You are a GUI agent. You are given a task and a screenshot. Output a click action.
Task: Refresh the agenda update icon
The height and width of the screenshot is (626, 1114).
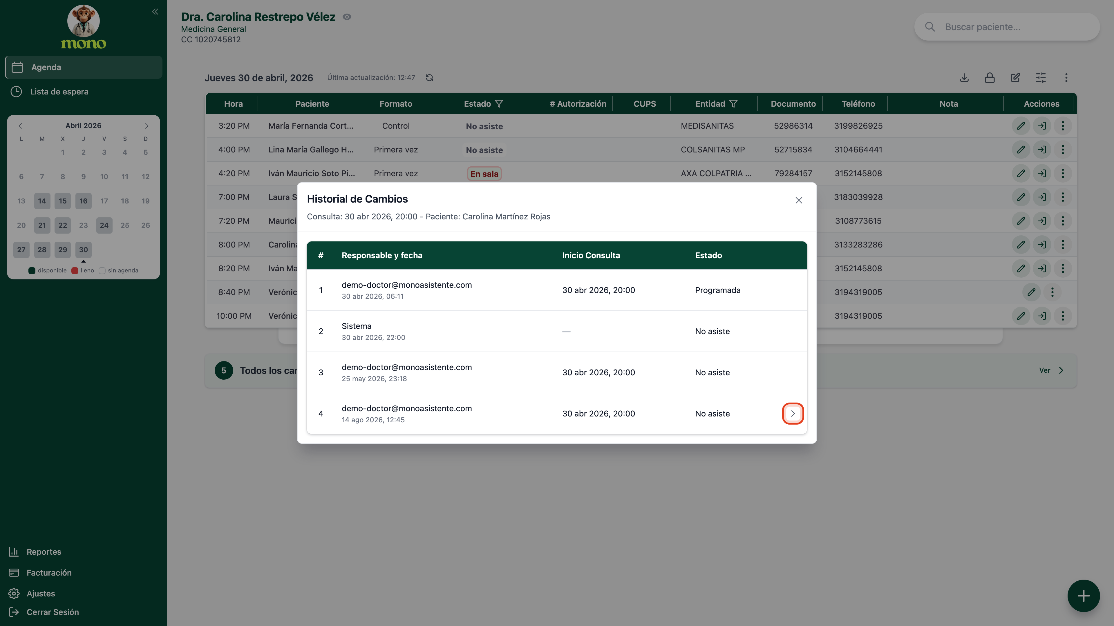pos(429,78)
